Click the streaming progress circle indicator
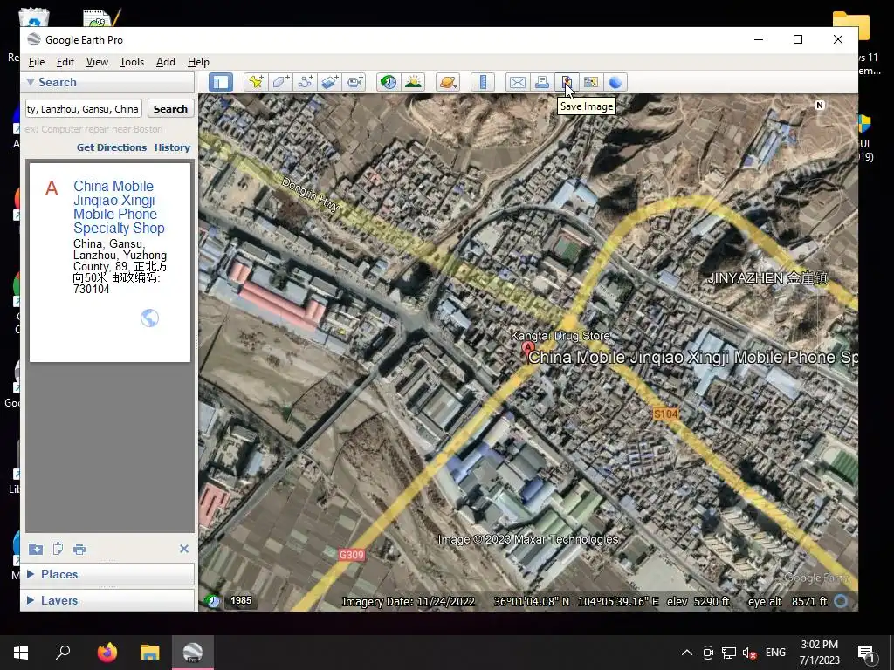The height and width of the screenshot is (670, 894). [x=841, y=601]
